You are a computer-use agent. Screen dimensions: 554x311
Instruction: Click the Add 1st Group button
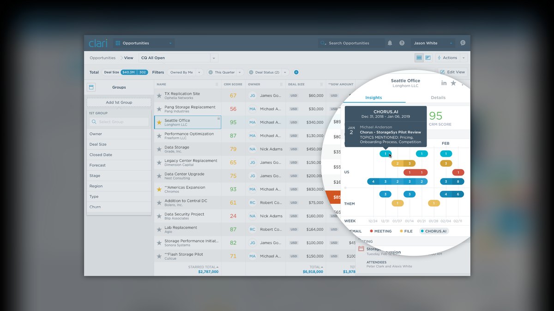119,102
